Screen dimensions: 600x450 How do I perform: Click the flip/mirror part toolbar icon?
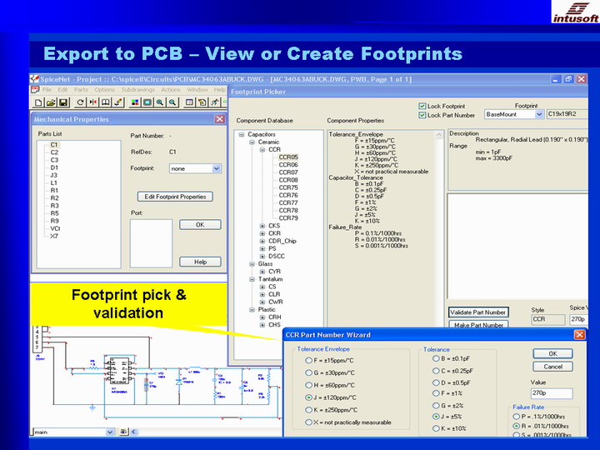[x=93, y=102]
